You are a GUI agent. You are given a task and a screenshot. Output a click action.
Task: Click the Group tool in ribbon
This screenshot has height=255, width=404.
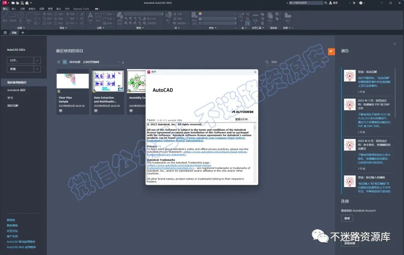pos(241,16)
